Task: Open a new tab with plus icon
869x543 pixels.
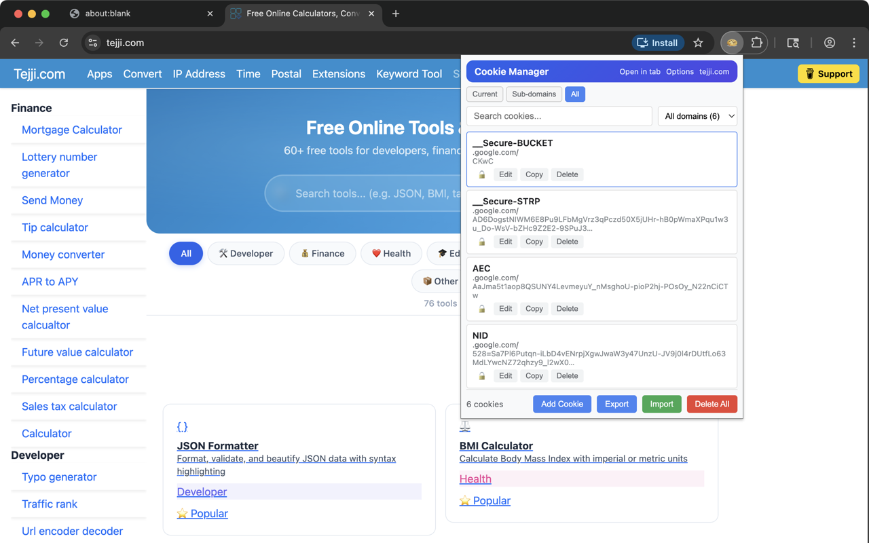Action: pos(396,14)
